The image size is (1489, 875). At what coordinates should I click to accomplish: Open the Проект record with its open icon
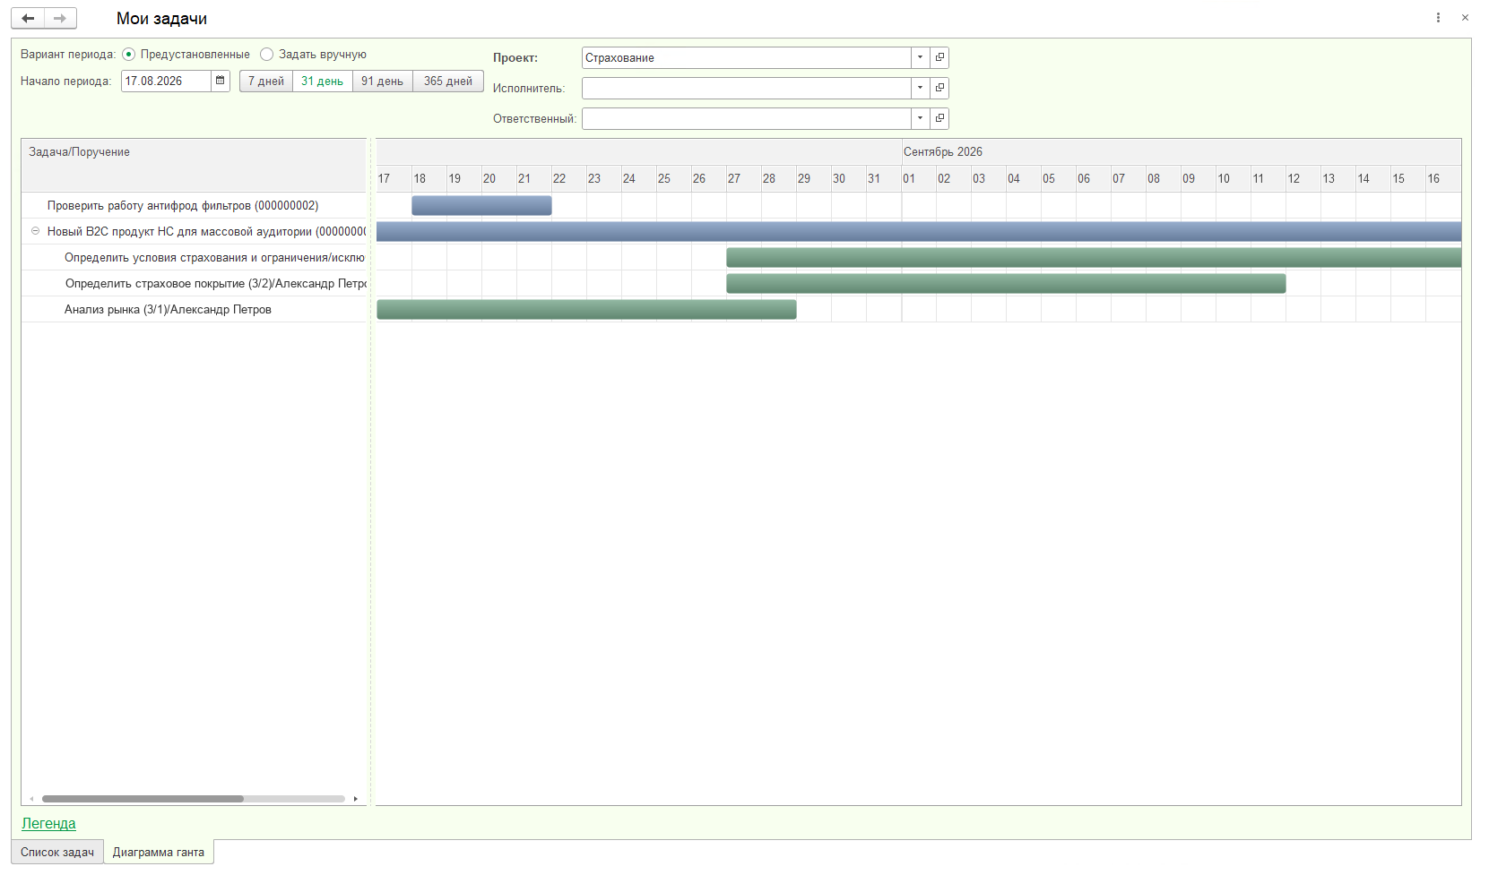tap(939, 57)
